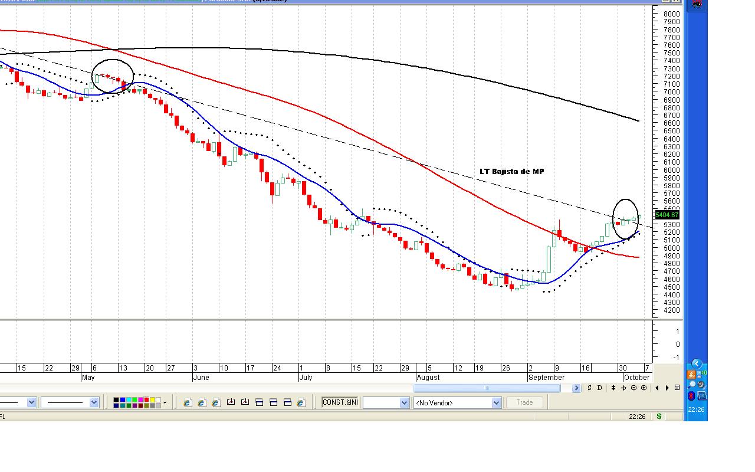This screenshot has width=755, height=472.
Task: Click the refresh cycle arrows icon
Action: [589, 388]
